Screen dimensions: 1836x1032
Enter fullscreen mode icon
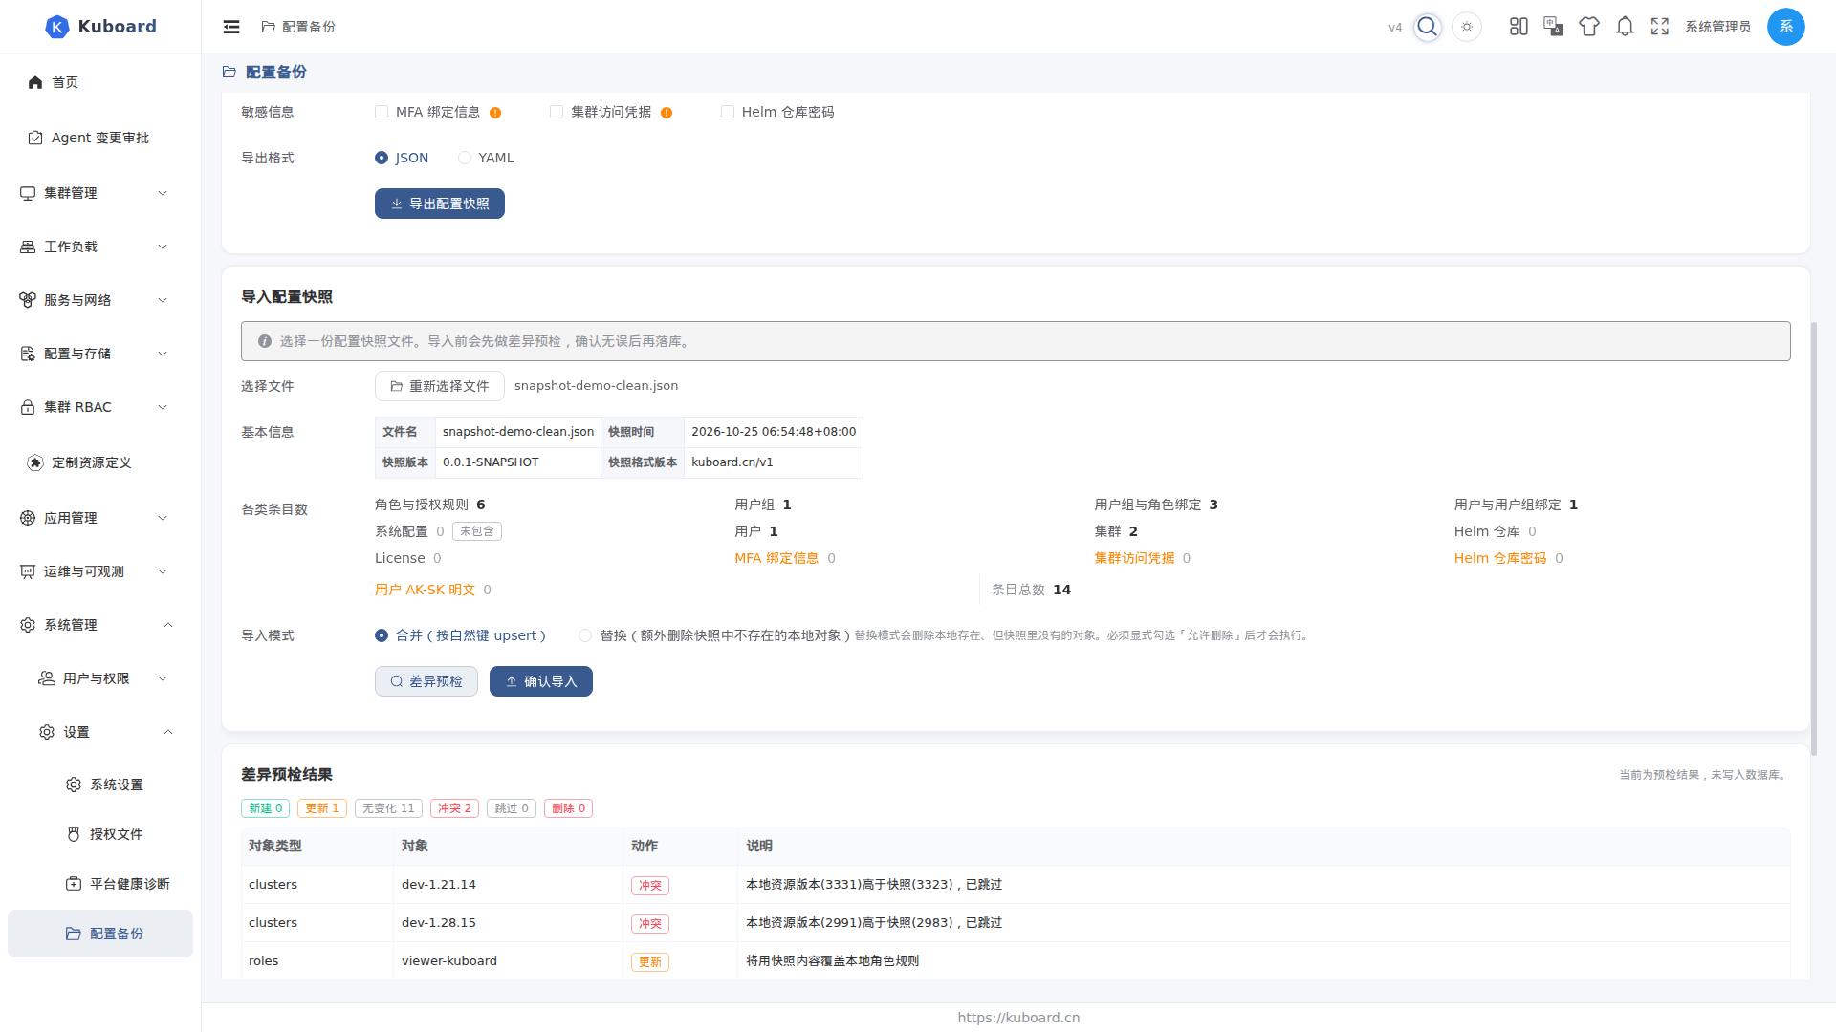1660,27
